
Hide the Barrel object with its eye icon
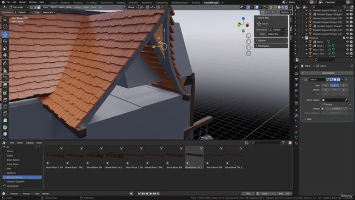pyautogui.click(x=347, y=42)
